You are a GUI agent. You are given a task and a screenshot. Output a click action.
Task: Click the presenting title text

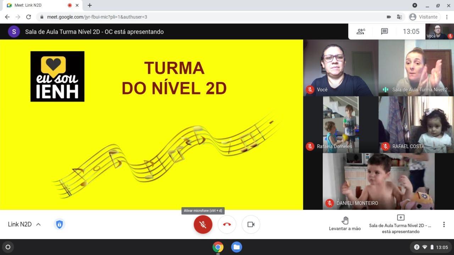tap(94, 32)
